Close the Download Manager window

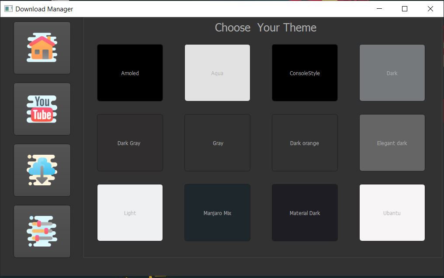point(430,9)
